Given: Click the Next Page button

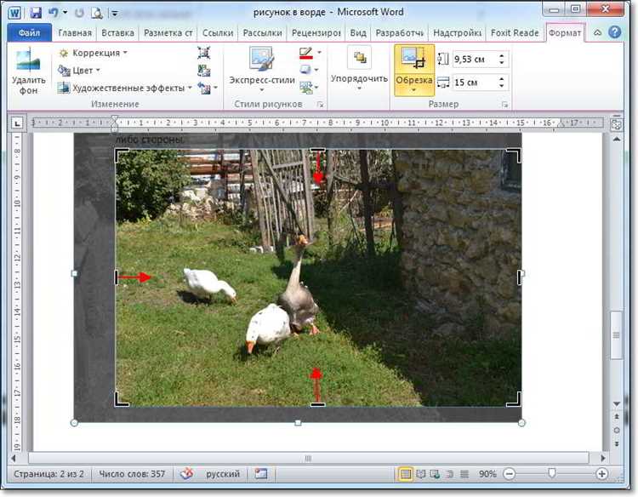Looking at the screenshot, I should point(617,443).
